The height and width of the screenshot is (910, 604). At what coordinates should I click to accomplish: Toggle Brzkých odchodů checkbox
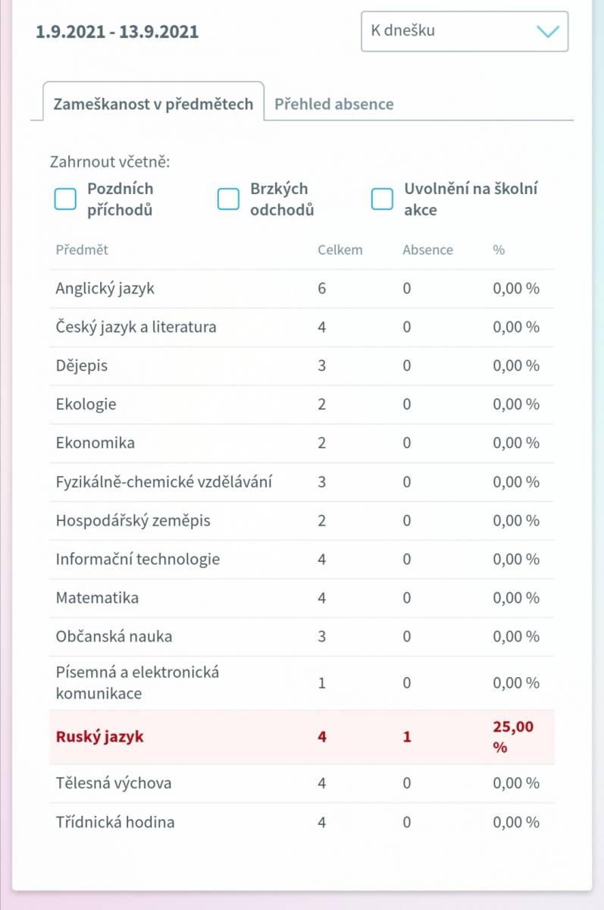click(228, 199)
